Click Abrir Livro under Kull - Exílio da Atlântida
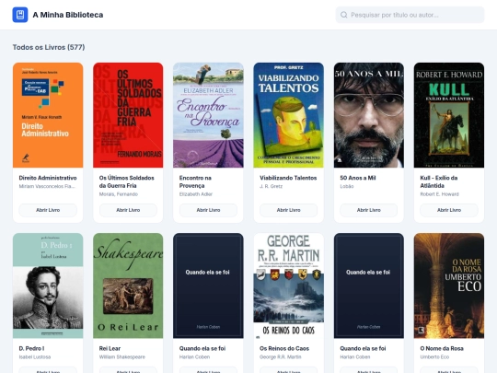The image size is (497, 373). tap(449, 210)
